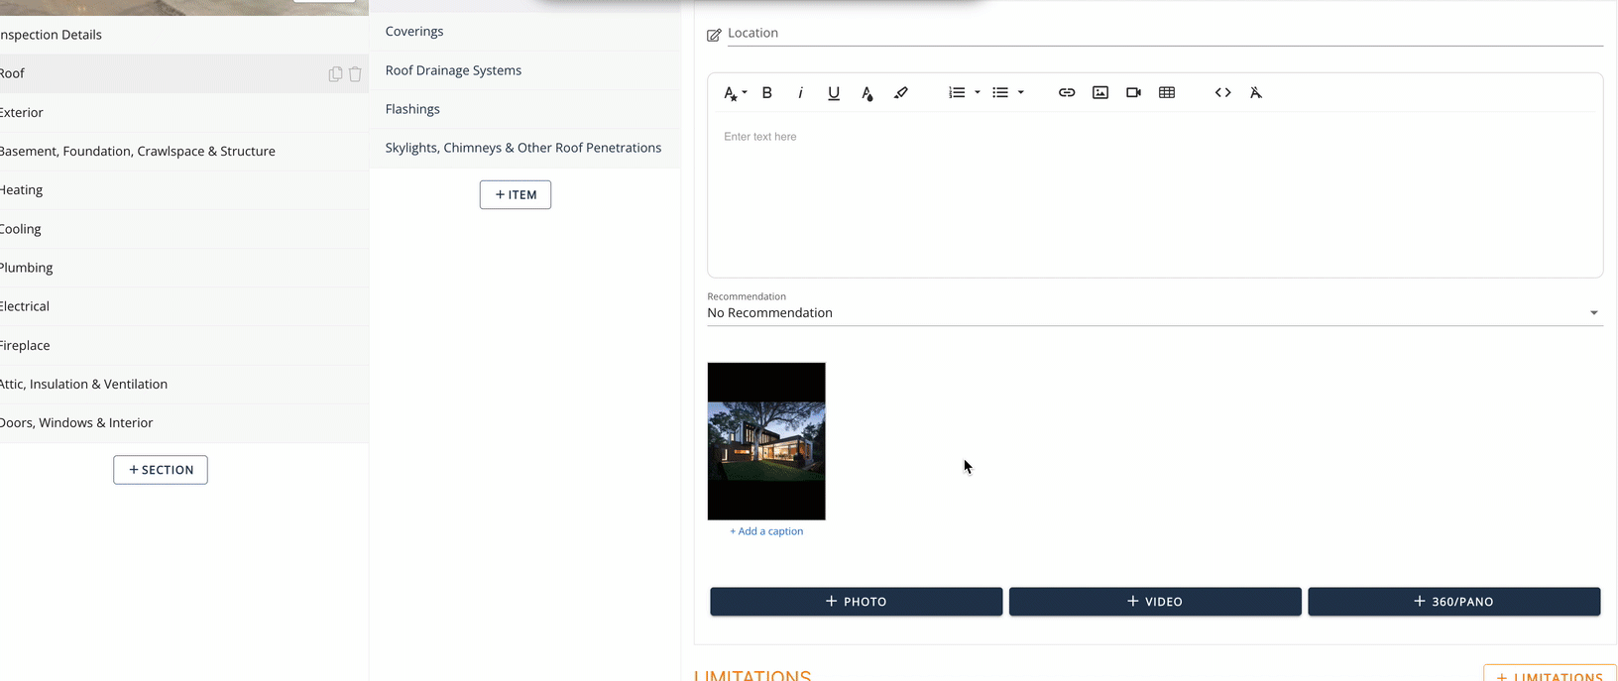Open the text color picker
This screenshot has height=681, width=1618.
867,93
